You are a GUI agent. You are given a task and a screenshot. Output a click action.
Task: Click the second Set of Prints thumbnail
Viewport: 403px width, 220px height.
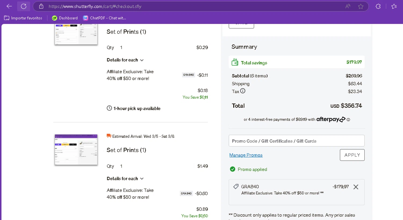pos(76,150)
